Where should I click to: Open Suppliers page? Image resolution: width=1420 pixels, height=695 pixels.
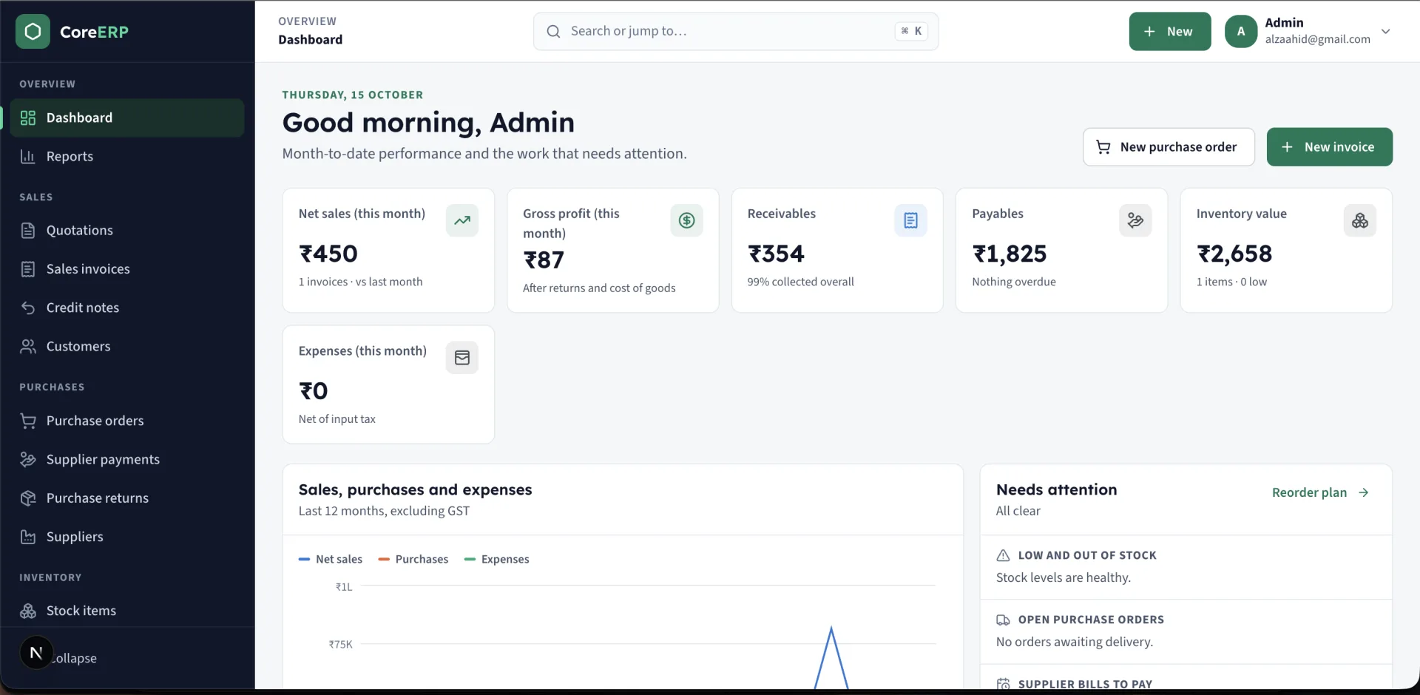click(127, 537)
